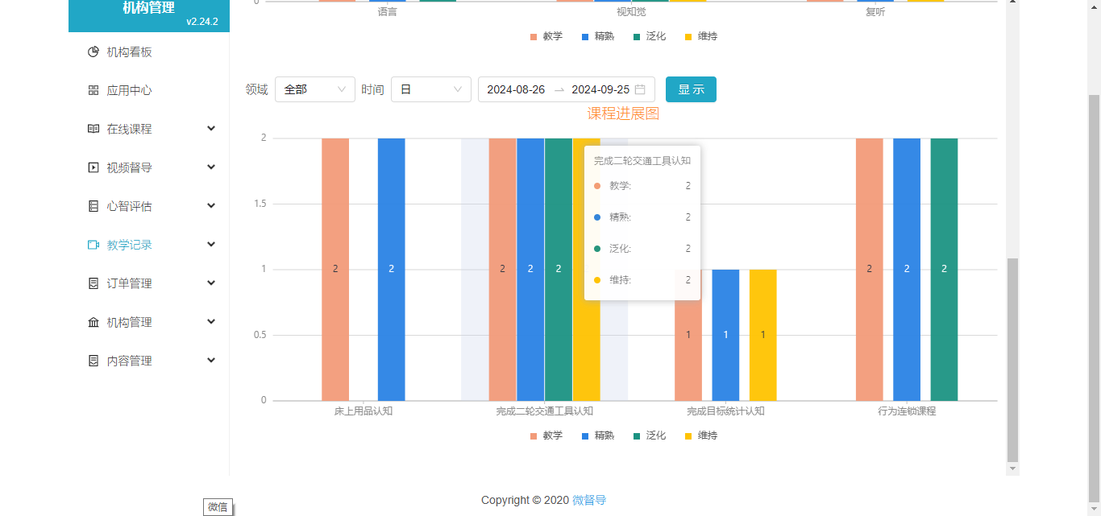Open the 机构看板 pie chart icon
This screenshot has height=516, width=1101.
coord(93,52)
